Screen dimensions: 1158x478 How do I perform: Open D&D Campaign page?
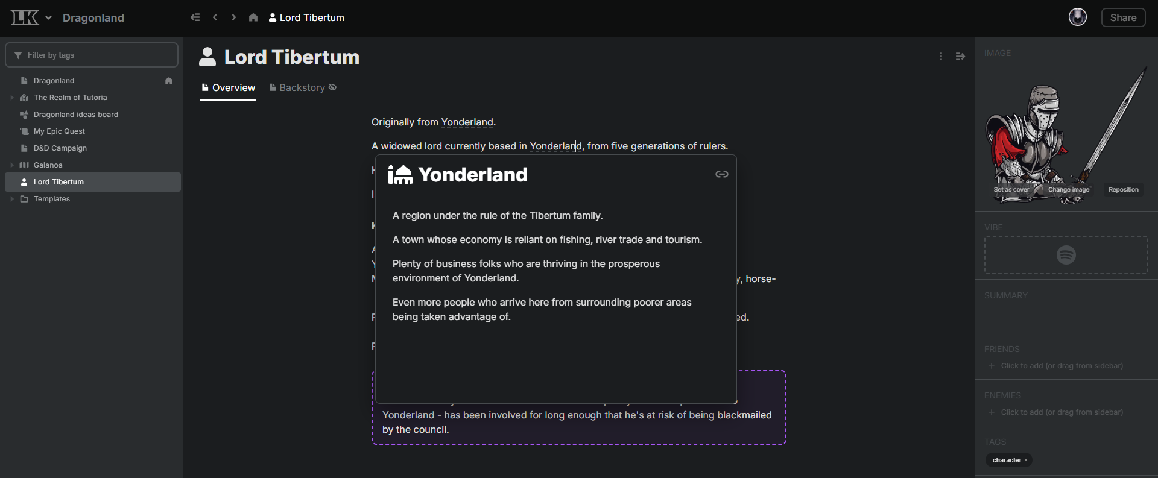(x=60, y=148)
